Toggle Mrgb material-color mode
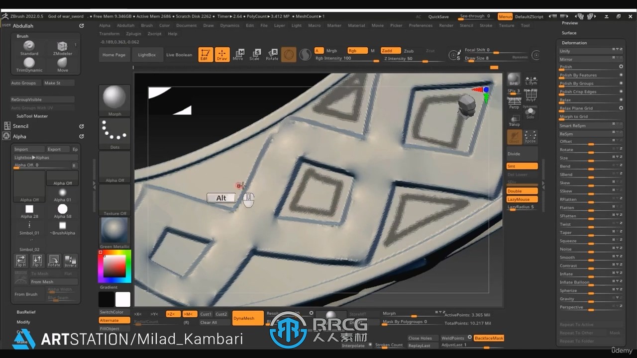The image size is (637, 358). pyautogui.click(x=331, y=51)
